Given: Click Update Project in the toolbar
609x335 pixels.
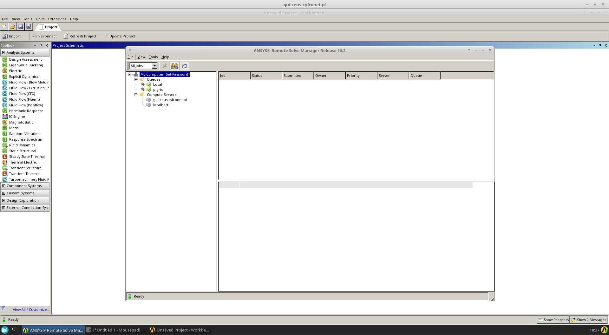Looking at the screenshot, I should 119,36.
